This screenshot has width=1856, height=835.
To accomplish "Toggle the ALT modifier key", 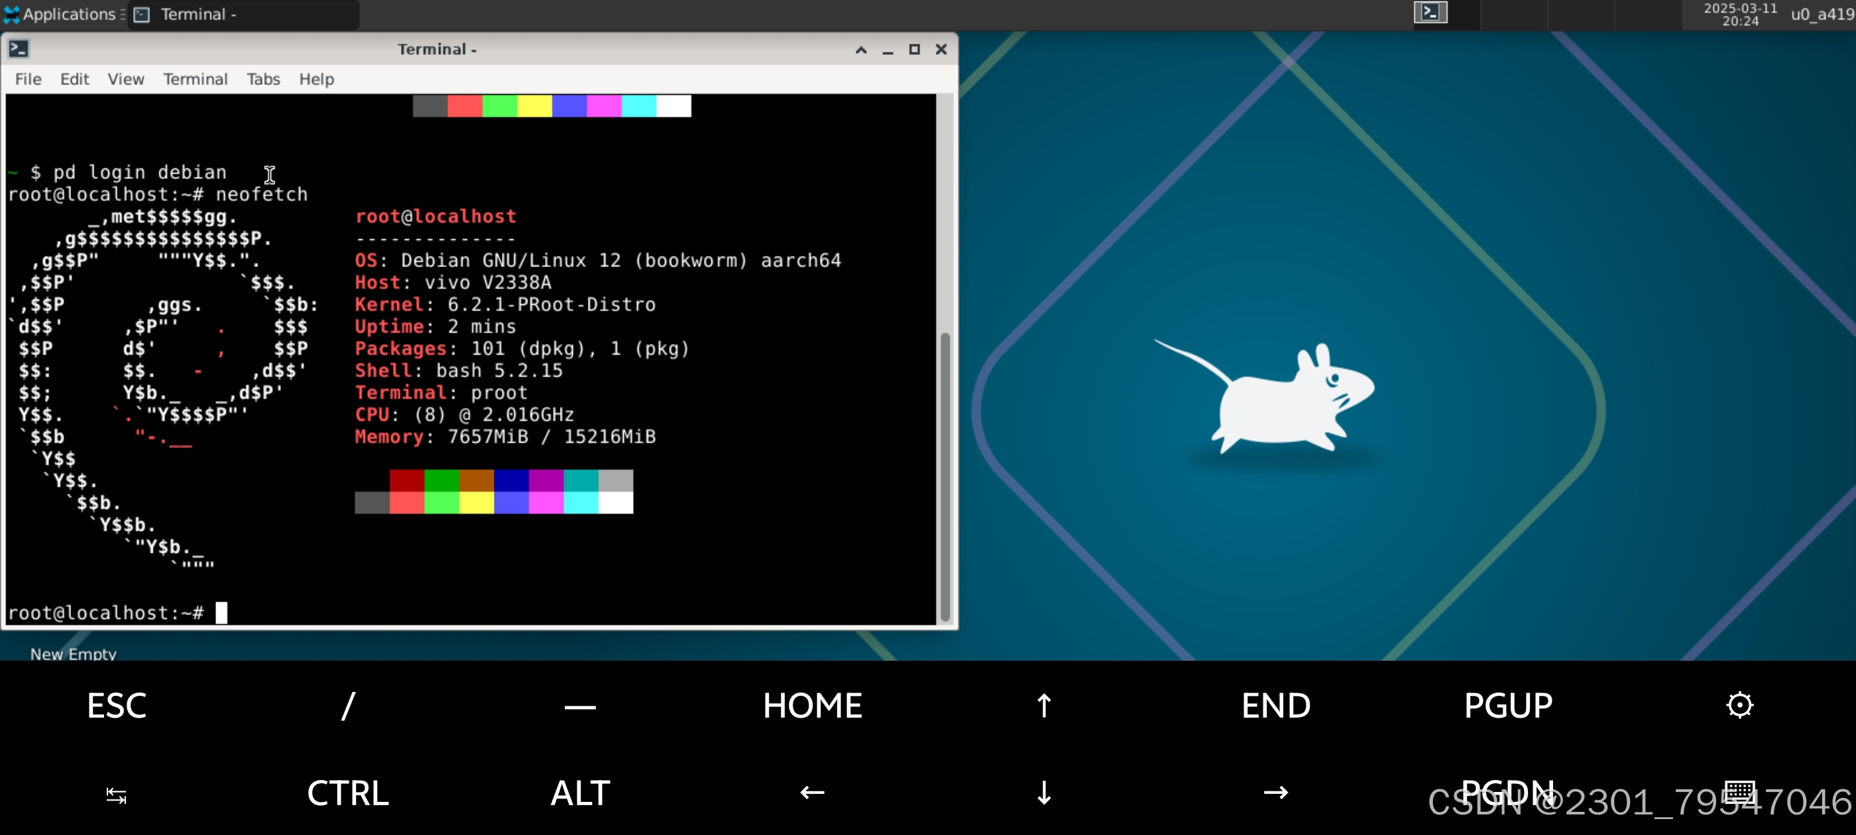I will click(x=580, y=793).
